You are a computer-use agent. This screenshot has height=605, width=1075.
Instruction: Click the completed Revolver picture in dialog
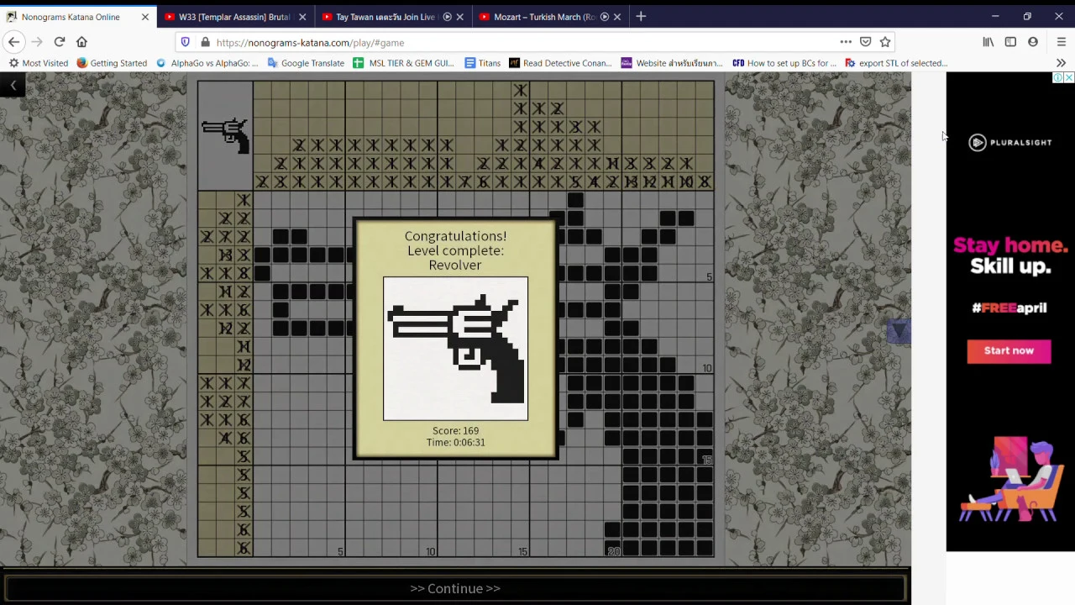tap(455, 349)
